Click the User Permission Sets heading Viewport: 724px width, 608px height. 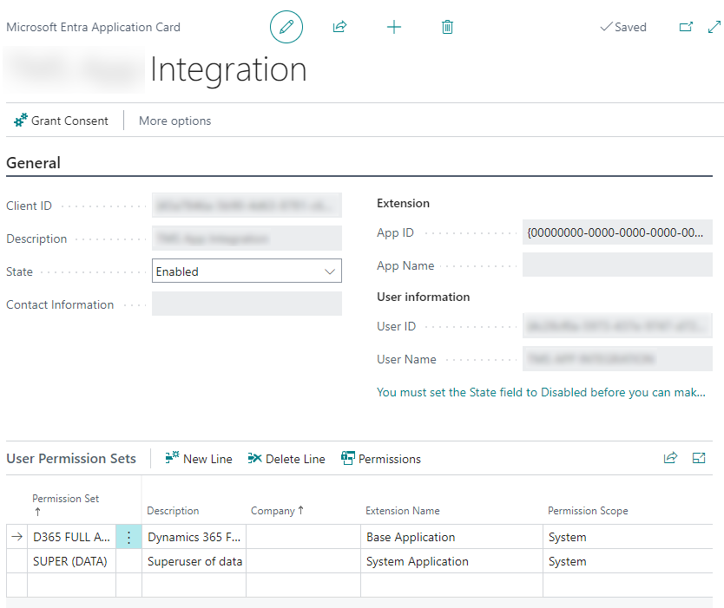[x=71, y=459]
